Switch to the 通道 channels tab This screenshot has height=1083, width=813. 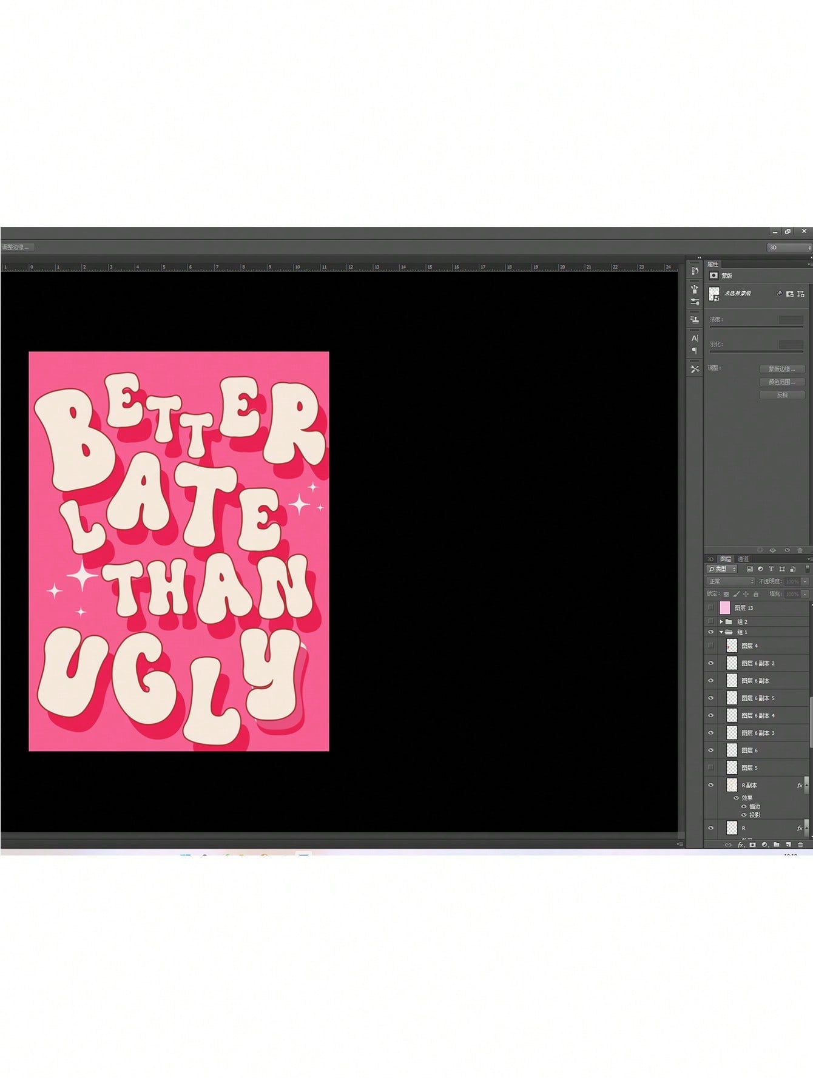[x=743, y=559]
